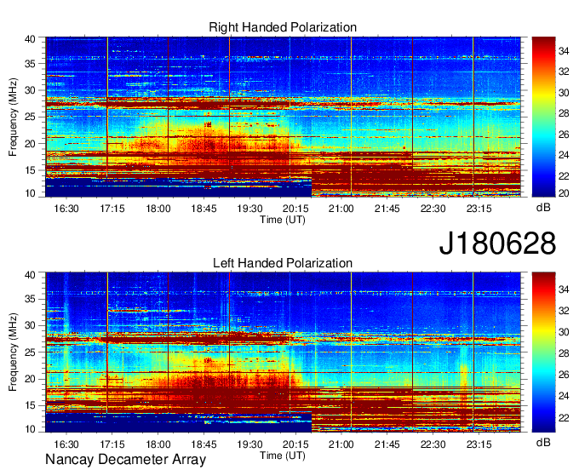This screenshot has height=470, width=579.
Task: Click the 20 MHz tick of Right Handed plot
Action: click(31, 144)
